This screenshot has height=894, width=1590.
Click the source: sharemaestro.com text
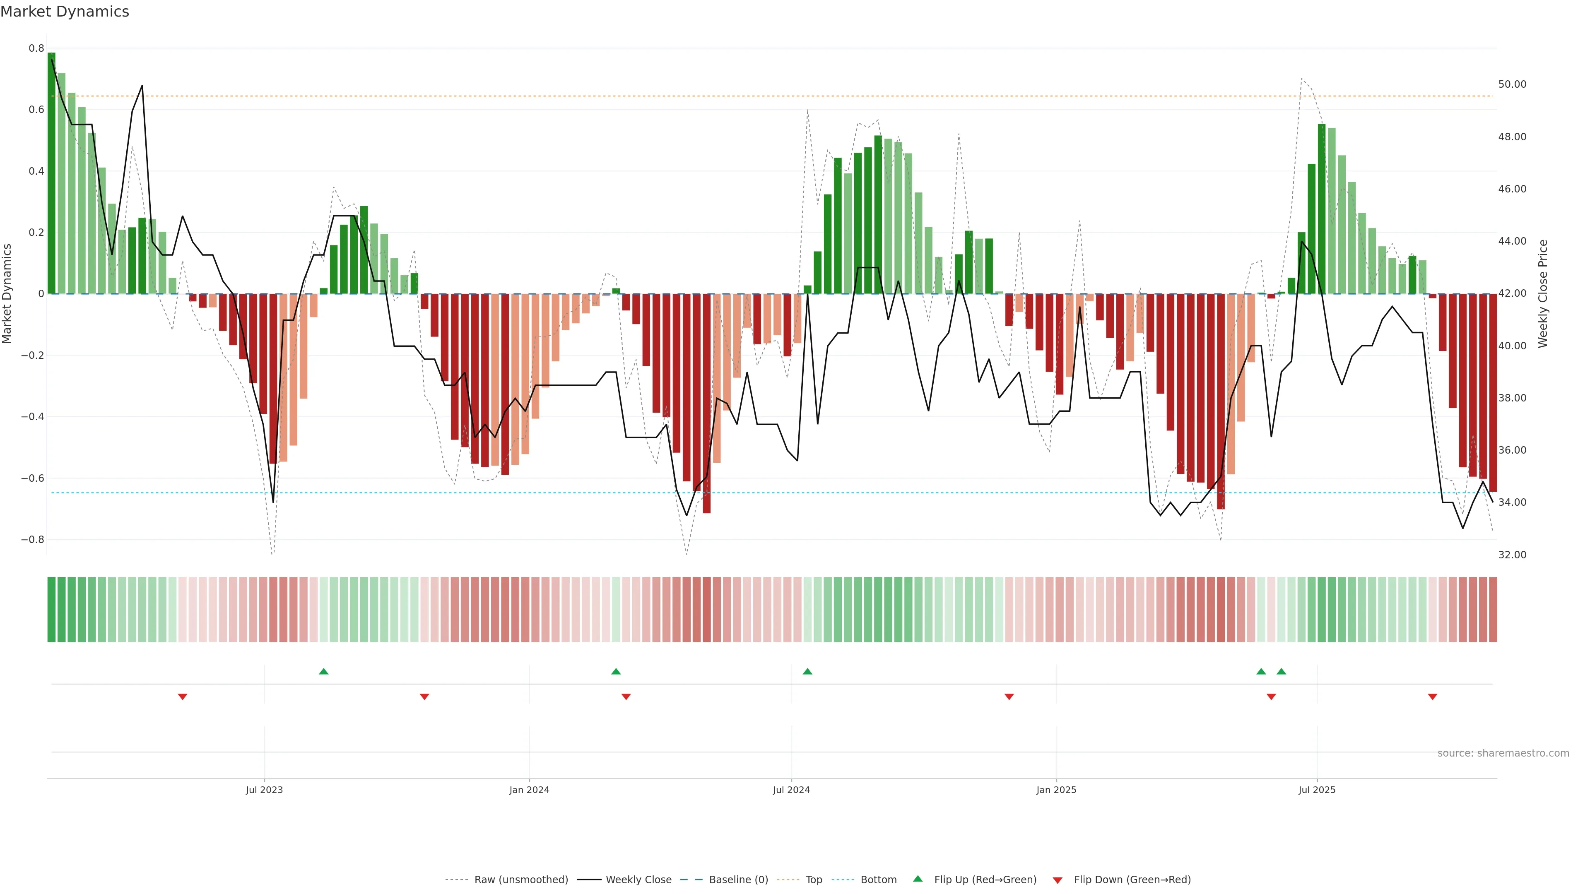[1503, 753]
